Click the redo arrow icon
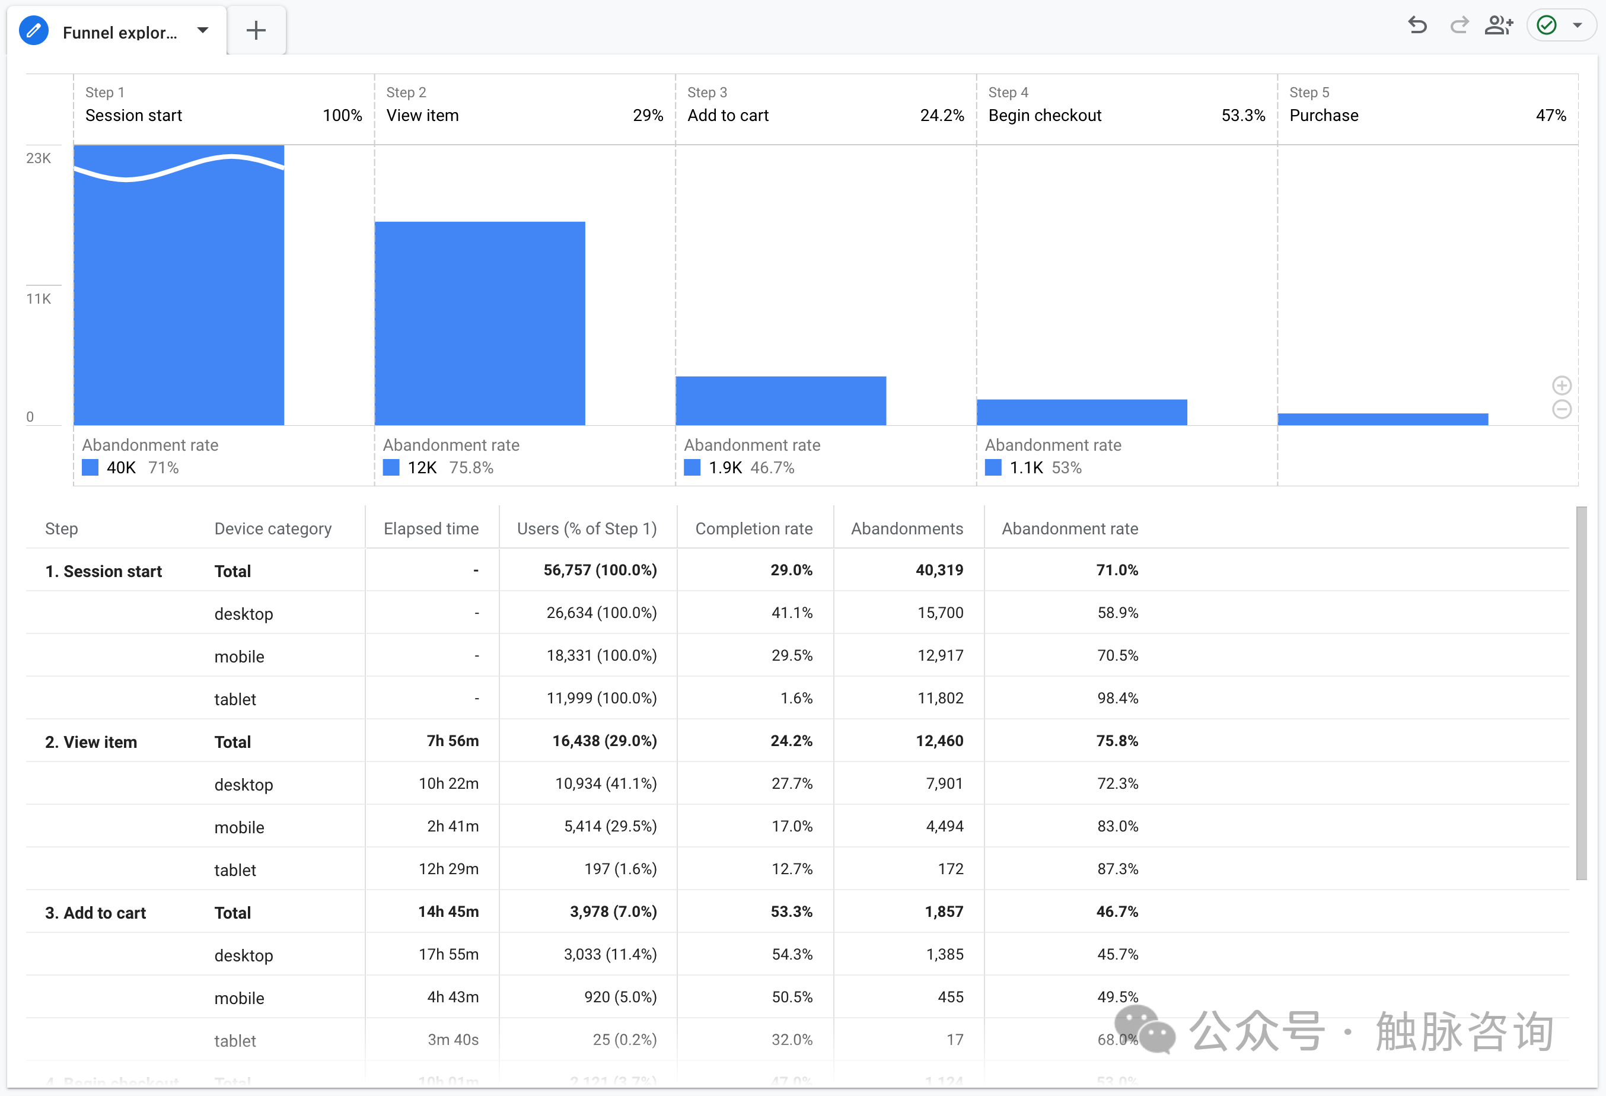 [x=1459, y=26]
